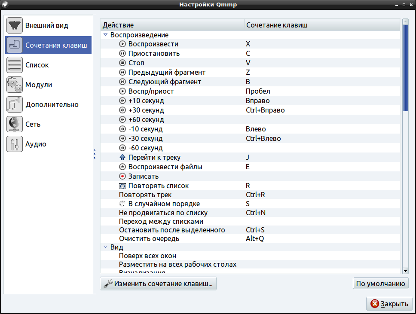Click the Воспроизвести play icon in list
Image resolution: width=416 pixels, height=314 pixels.
pyautogui.click(x=122, y=44)
